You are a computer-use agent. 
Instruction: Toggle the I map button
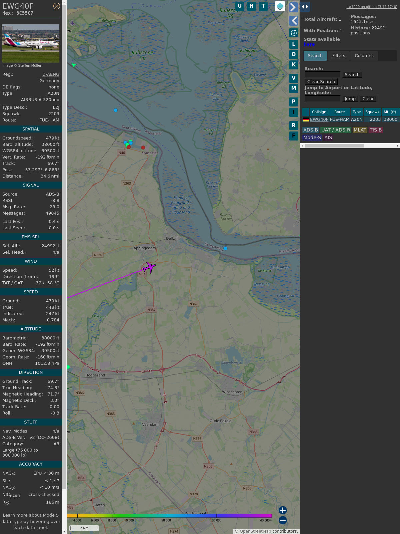(x=294, y=112)
